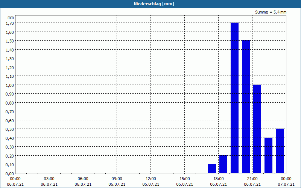Click the smallest 0,10 mm precipitation bar
This screenshot has height=188, width=301.
click(x=212, y=168)
